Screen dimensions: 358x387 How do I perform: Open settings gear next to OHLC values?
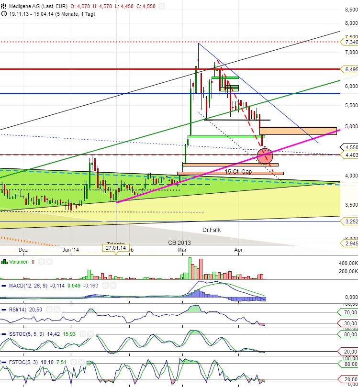tap(161, 6)
